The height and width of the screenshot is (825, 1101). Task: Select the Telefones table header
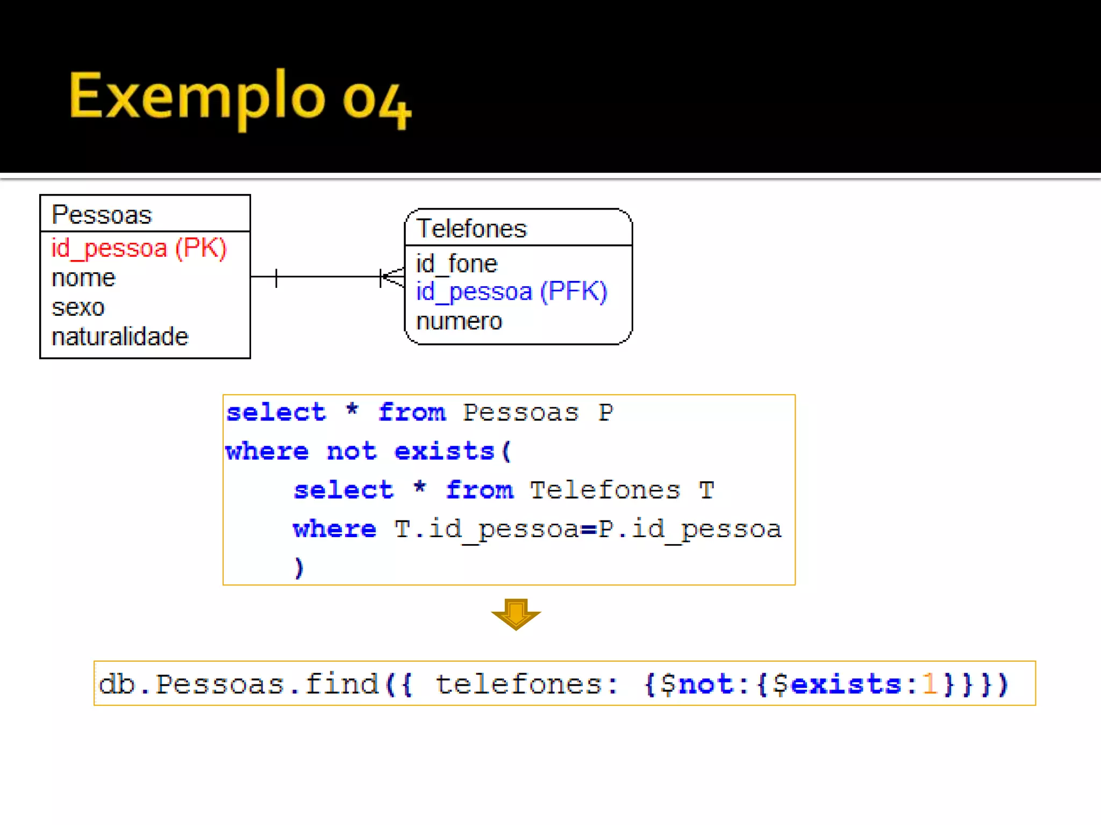point(471,229)
